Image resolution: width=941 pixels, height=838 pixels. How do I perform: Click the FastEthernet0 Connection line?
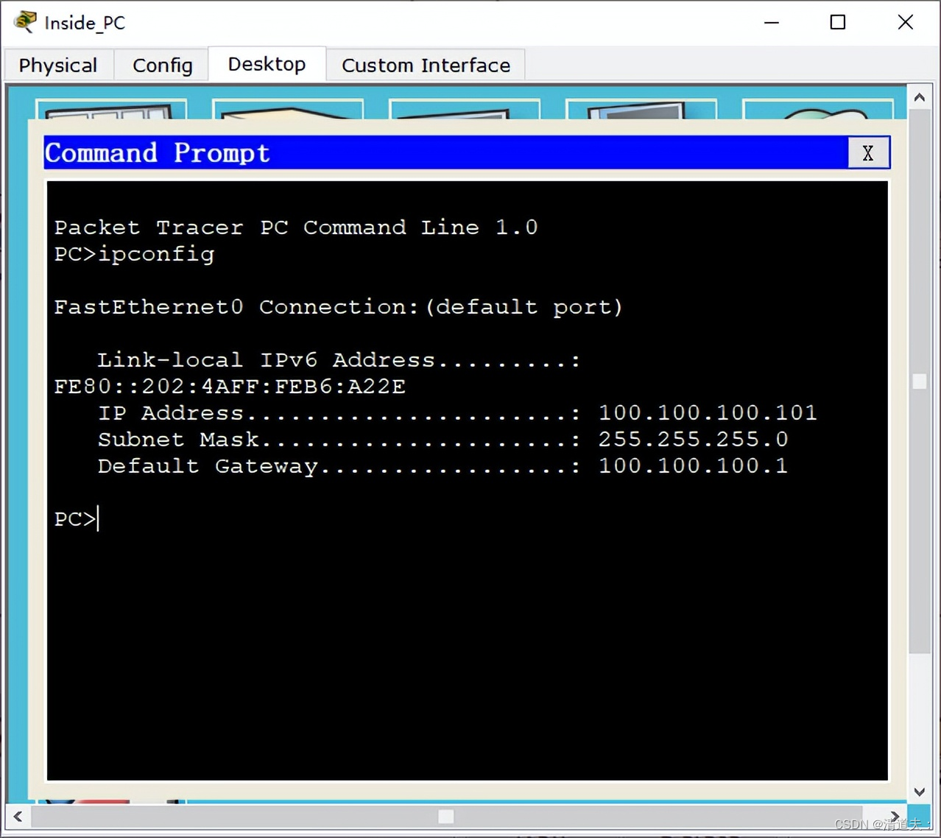(338, 307)
